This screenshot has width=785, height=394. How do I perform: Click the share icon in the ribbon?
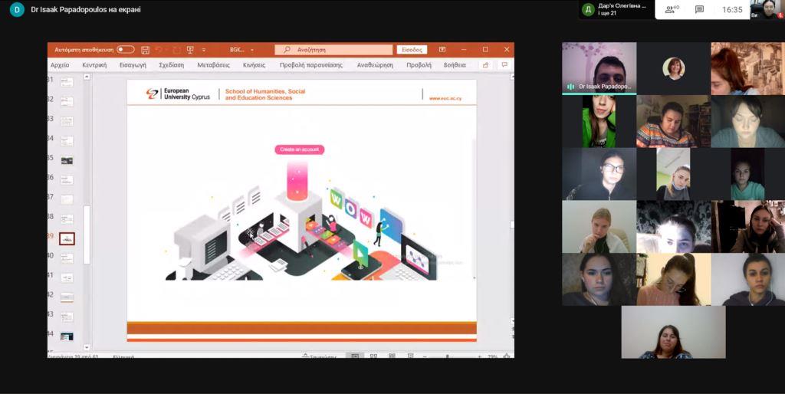(485, 65)
